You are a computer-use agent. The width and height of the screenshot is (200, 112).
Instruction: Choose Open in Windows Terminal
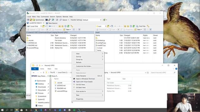coord(88,79)
